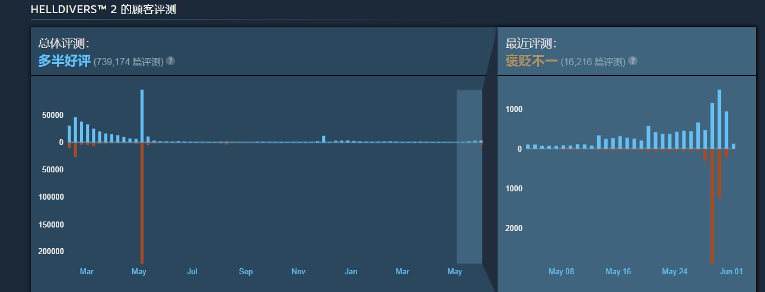The height and width of the screenshot is (292, 765).
Task: Click tallest blue positive bar in May overall chart
Action: pyautogui.click(x=142, y=115)
